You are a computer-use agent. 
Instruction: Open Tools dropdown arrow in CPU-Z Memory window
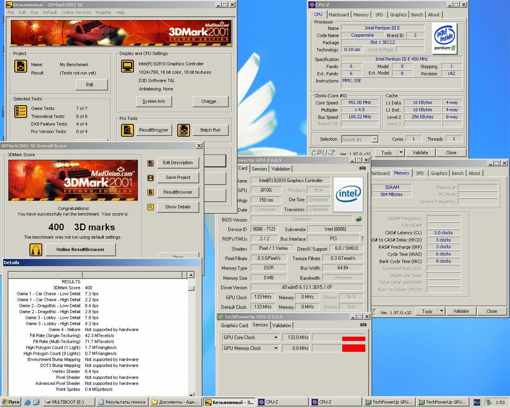(441, 311)
